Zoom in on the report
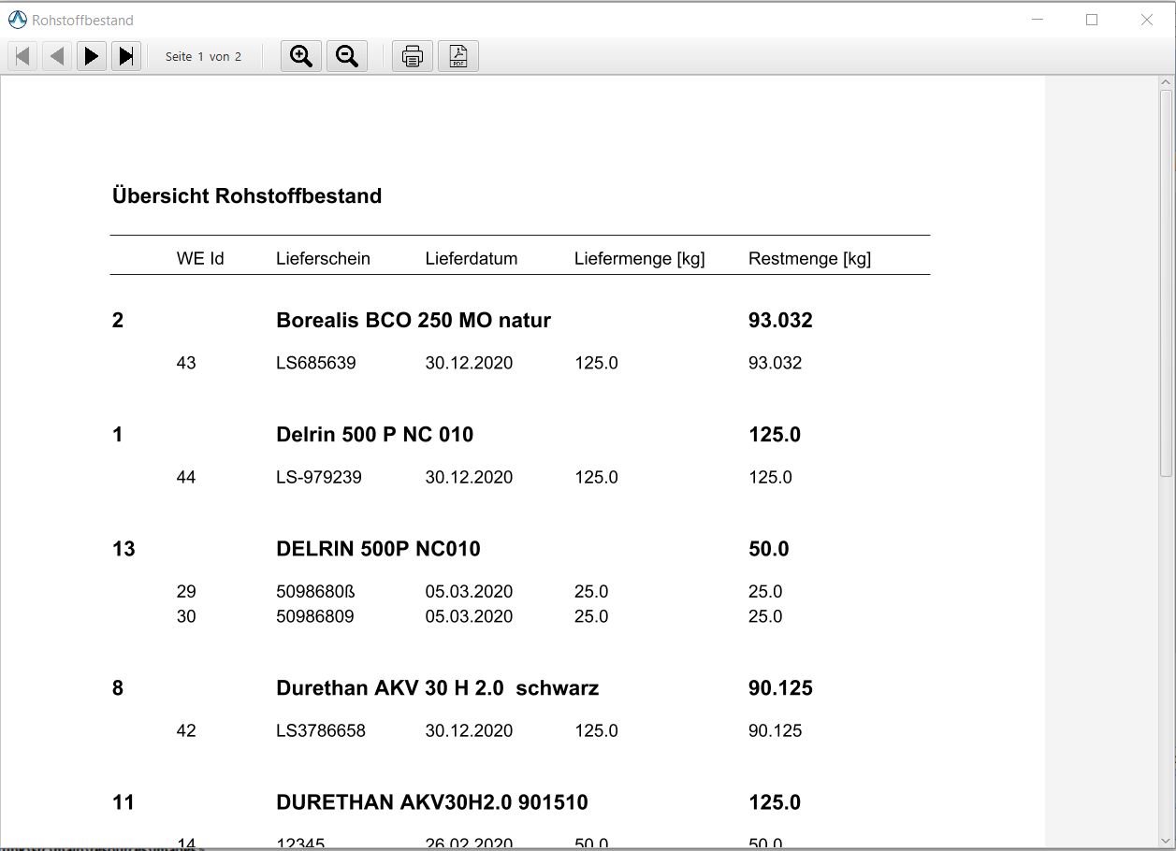Image resolution: width=1176 pixels, height=851 pixels. pyautogui.click(x=301, y=56)
